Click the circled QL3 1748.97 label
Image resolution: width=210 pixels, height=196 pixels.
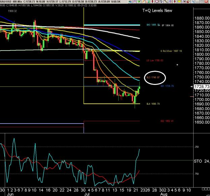click(x=153, y=77)
